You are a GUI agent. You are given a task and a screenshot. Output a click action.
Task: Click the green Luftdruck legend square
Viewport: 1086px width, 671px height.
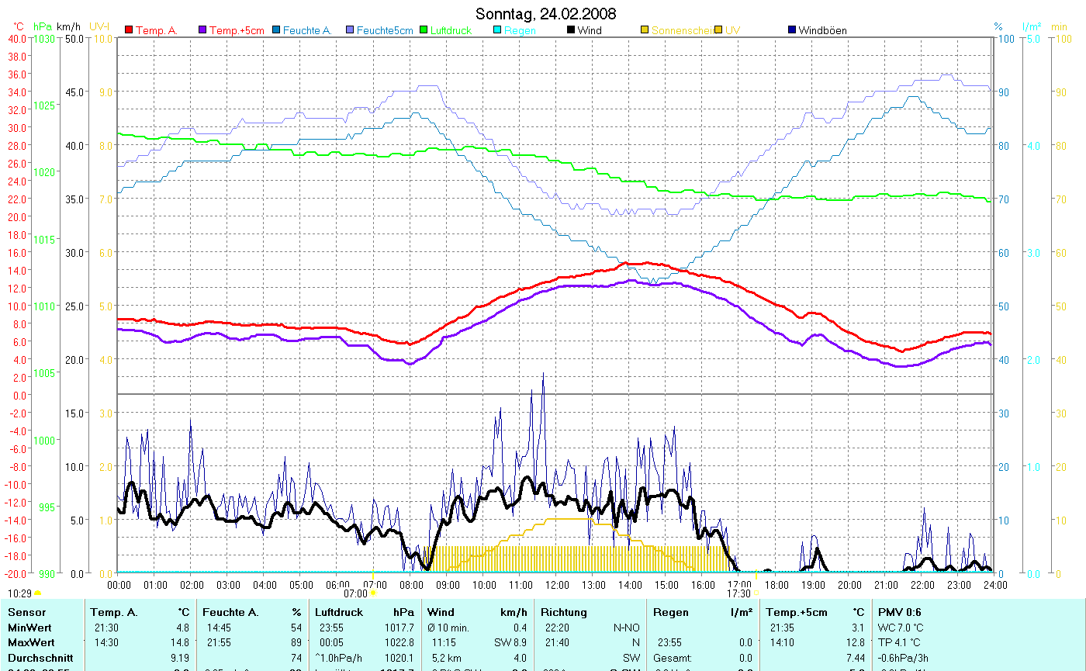(x=424, y=30)
